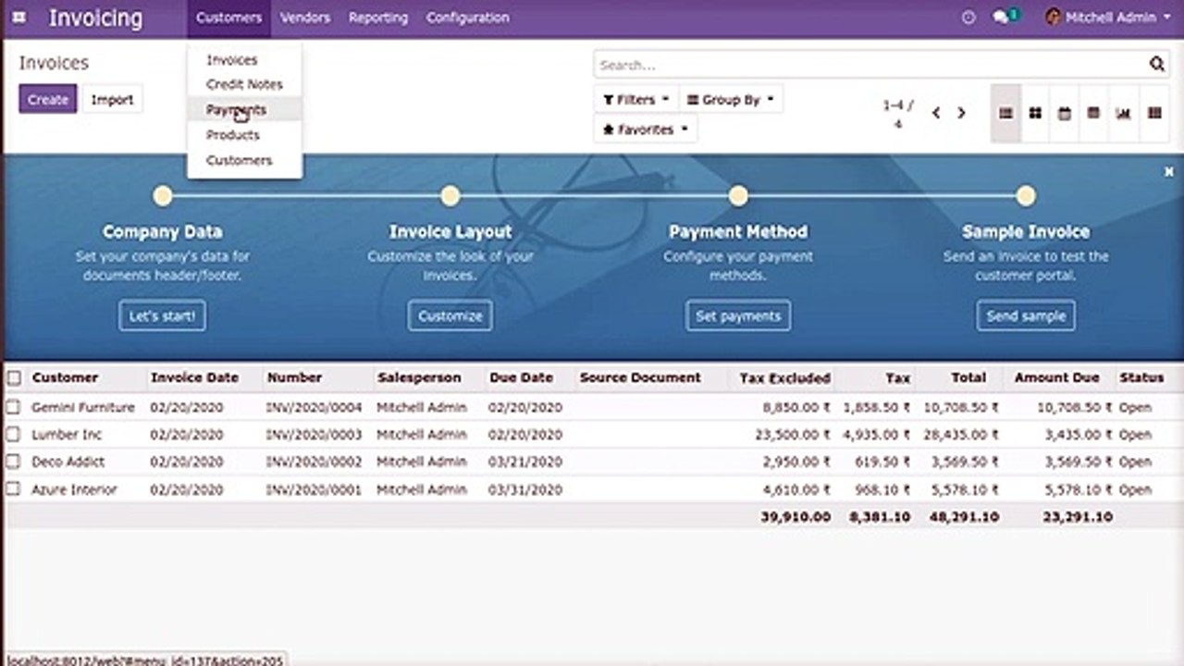The image size is (1184, 666).
Task: Sort by Number column header
Action: click(294, 377)
